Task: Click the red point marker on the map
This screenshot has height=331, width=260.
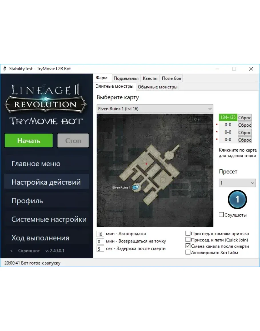Action: pyautogui.click(x=147, y=164)
